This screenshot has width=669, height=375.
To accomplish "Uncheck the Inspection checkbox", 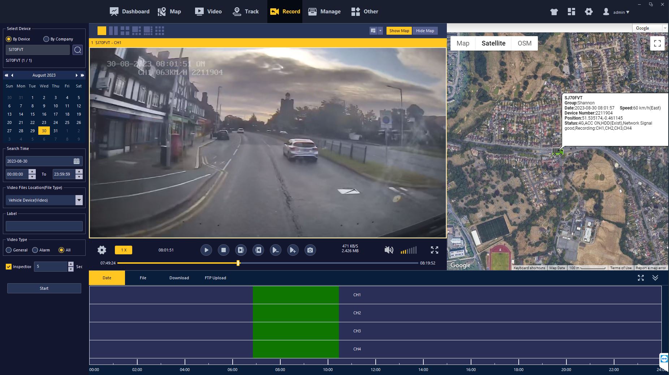I will click(9, 267).
